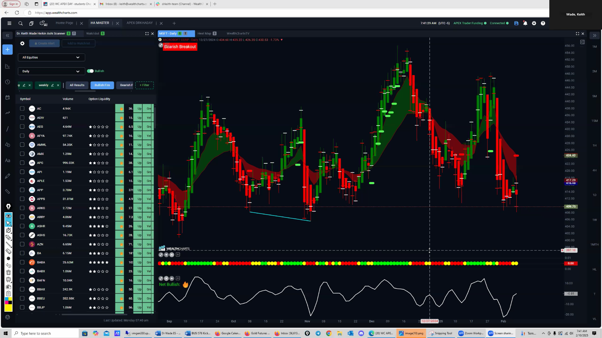Collapse left sidebar with double chevron
Screen dimensions: 602x338
pos(8,35)
